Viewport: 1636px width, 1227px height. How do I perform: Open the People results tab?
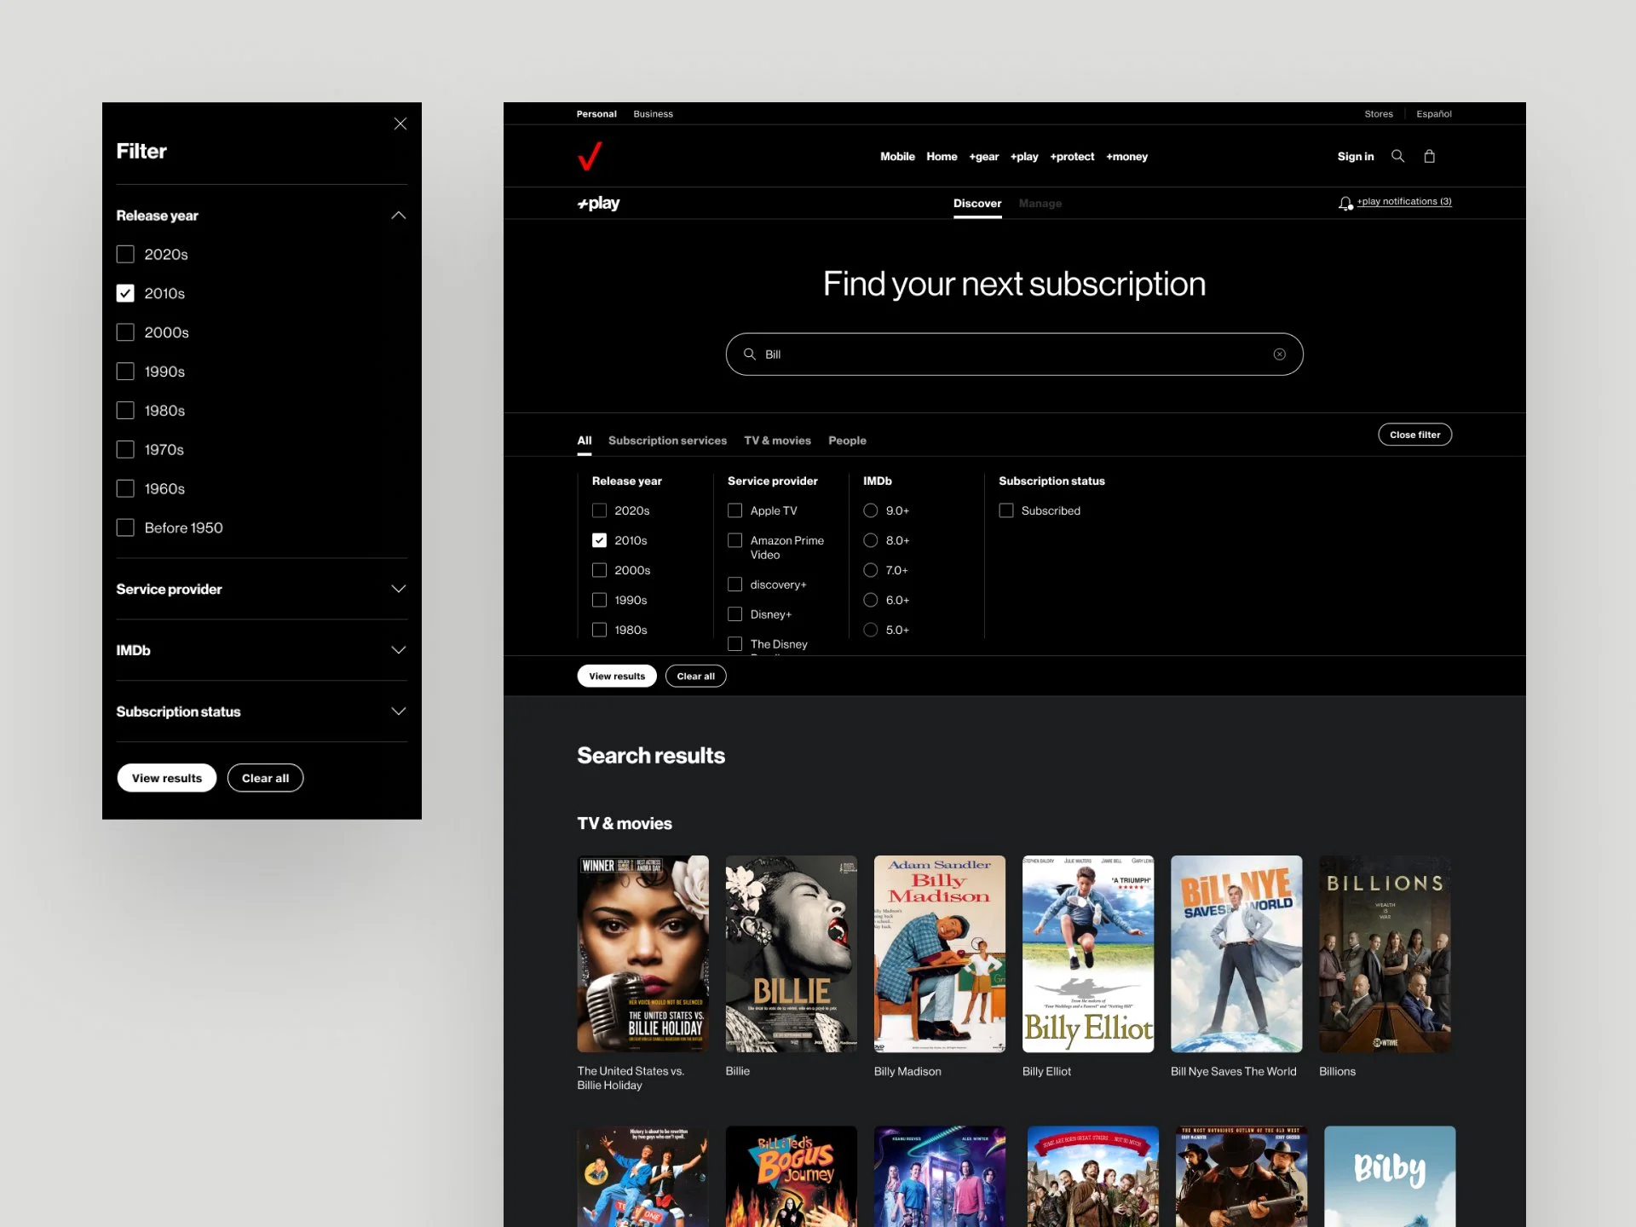tap(847, 441)
